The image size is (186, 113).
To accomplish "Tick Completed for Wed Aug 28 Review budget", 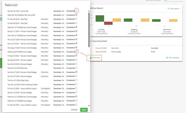I will [x=76, y=51].
